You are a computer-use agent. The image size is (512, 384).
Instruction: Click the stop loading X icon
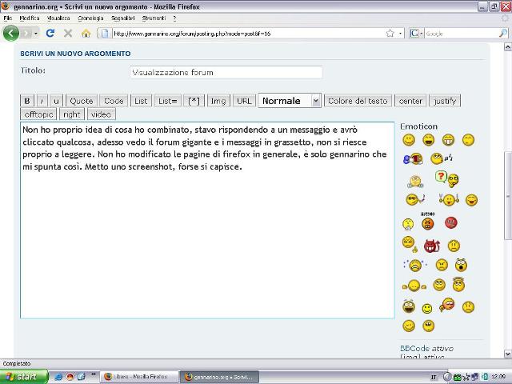(68, 33)
